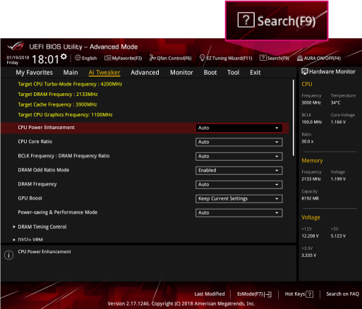Click Core Voltage value 1.166 V
Viewport: 362px width, 309px height.
click(338, 122)
